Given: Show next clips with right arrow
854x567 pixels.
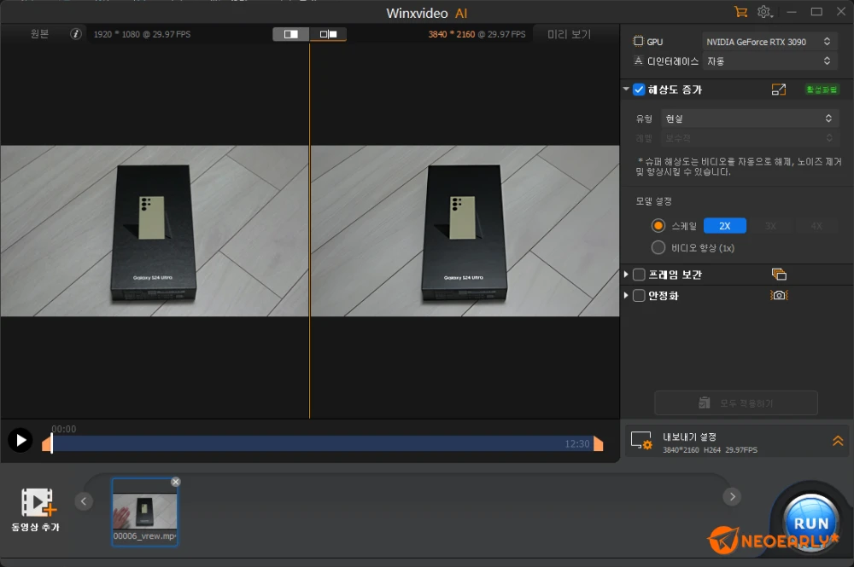Looking at the screenshot, I should [x=732, y=496].
